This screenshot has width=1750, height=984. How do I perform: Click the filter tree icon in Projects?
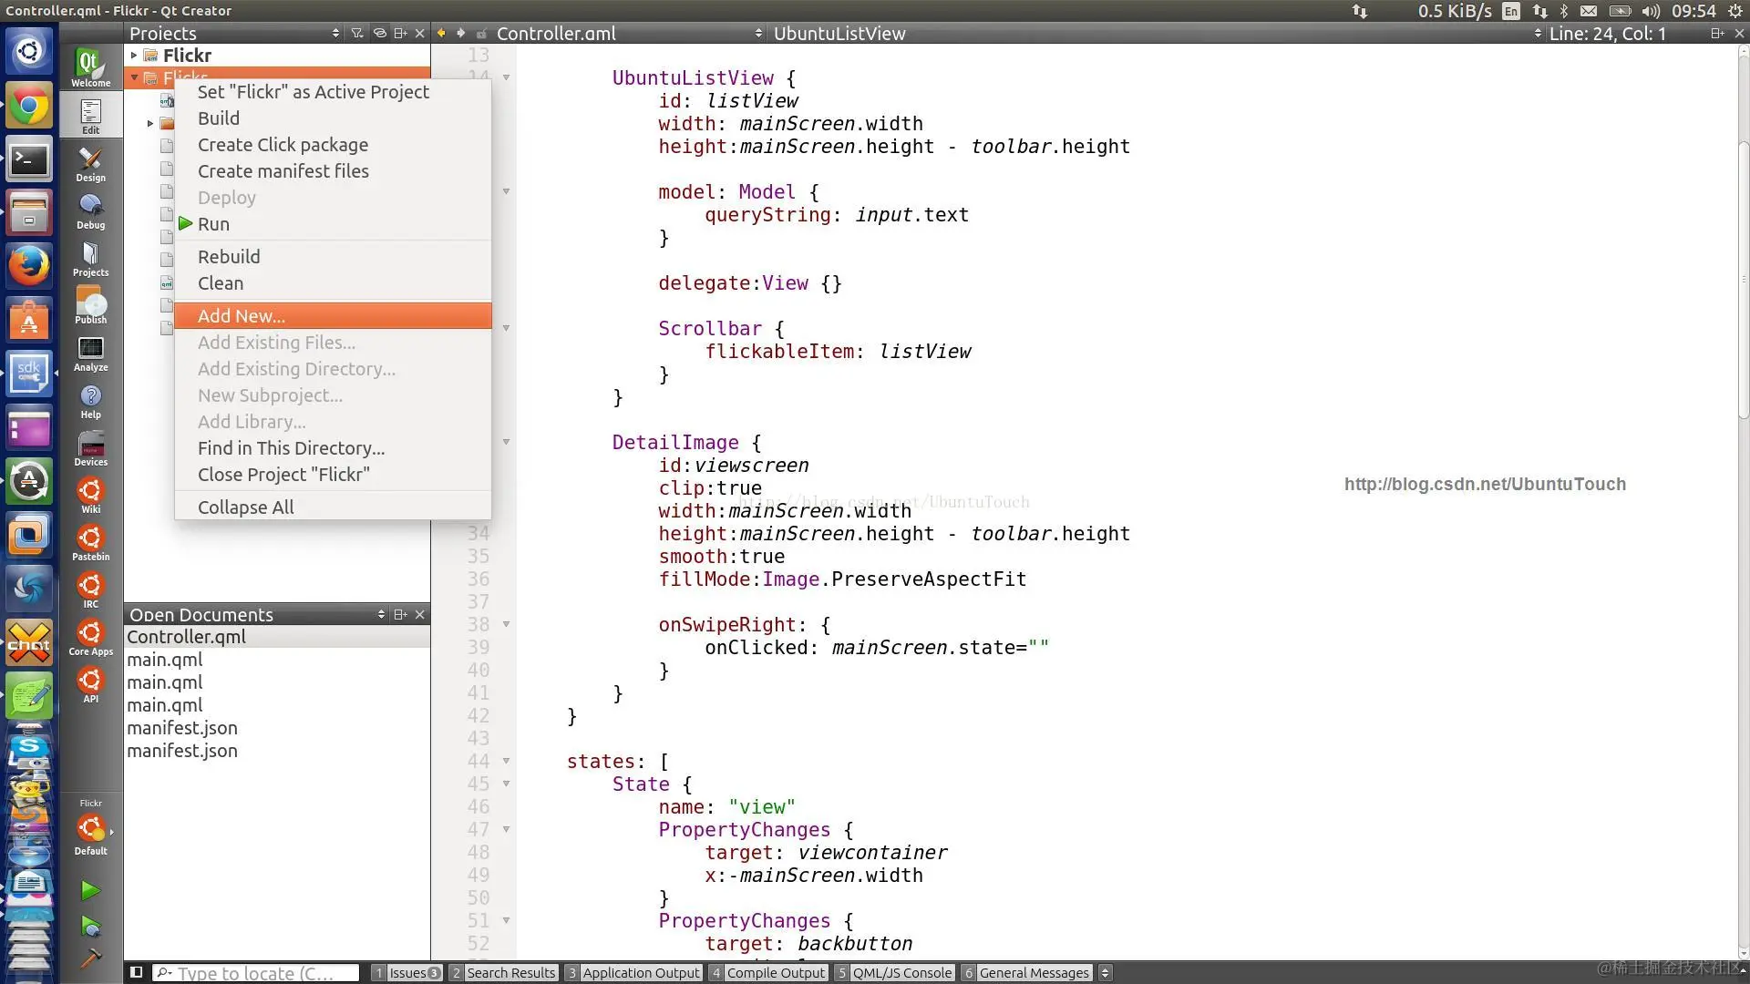tap(357, 33)
